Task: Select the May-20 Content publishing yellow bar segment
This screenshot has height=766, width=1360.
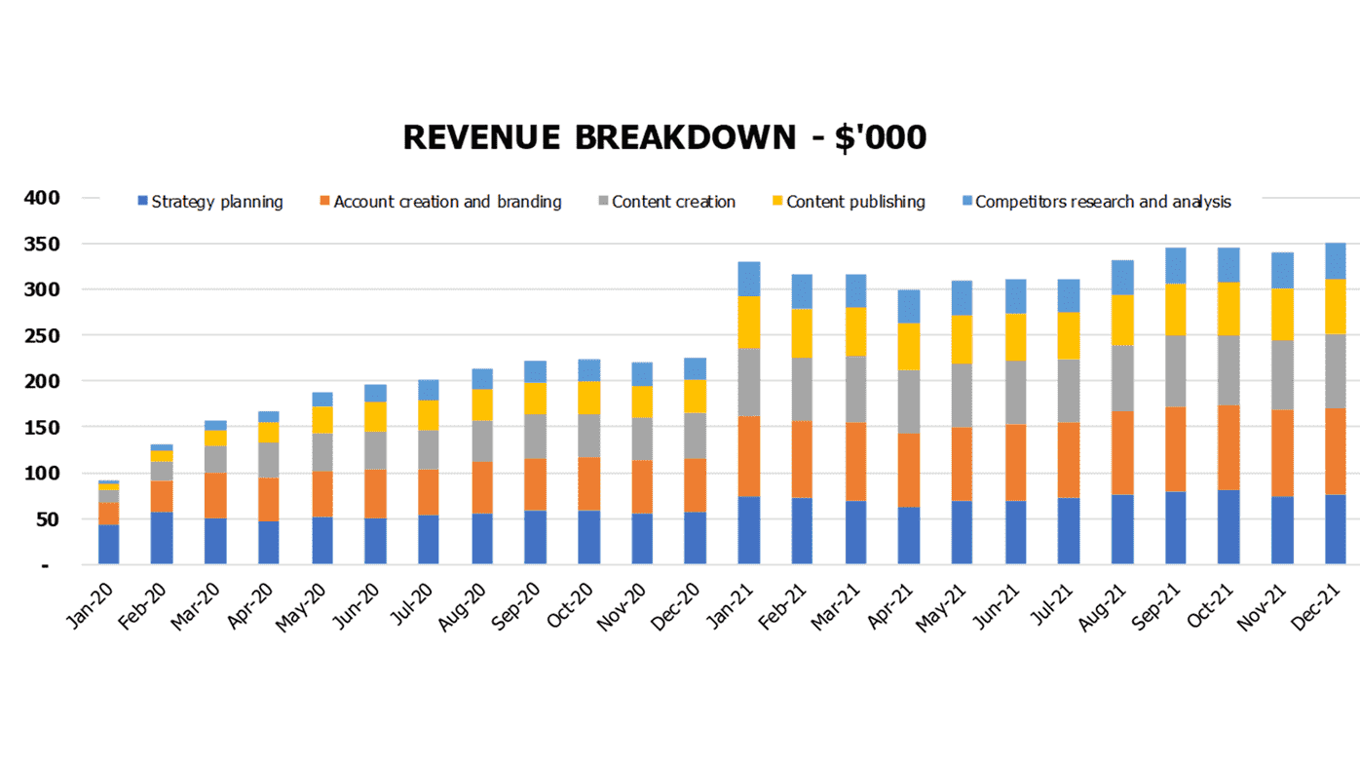Action: coord(322,420)
